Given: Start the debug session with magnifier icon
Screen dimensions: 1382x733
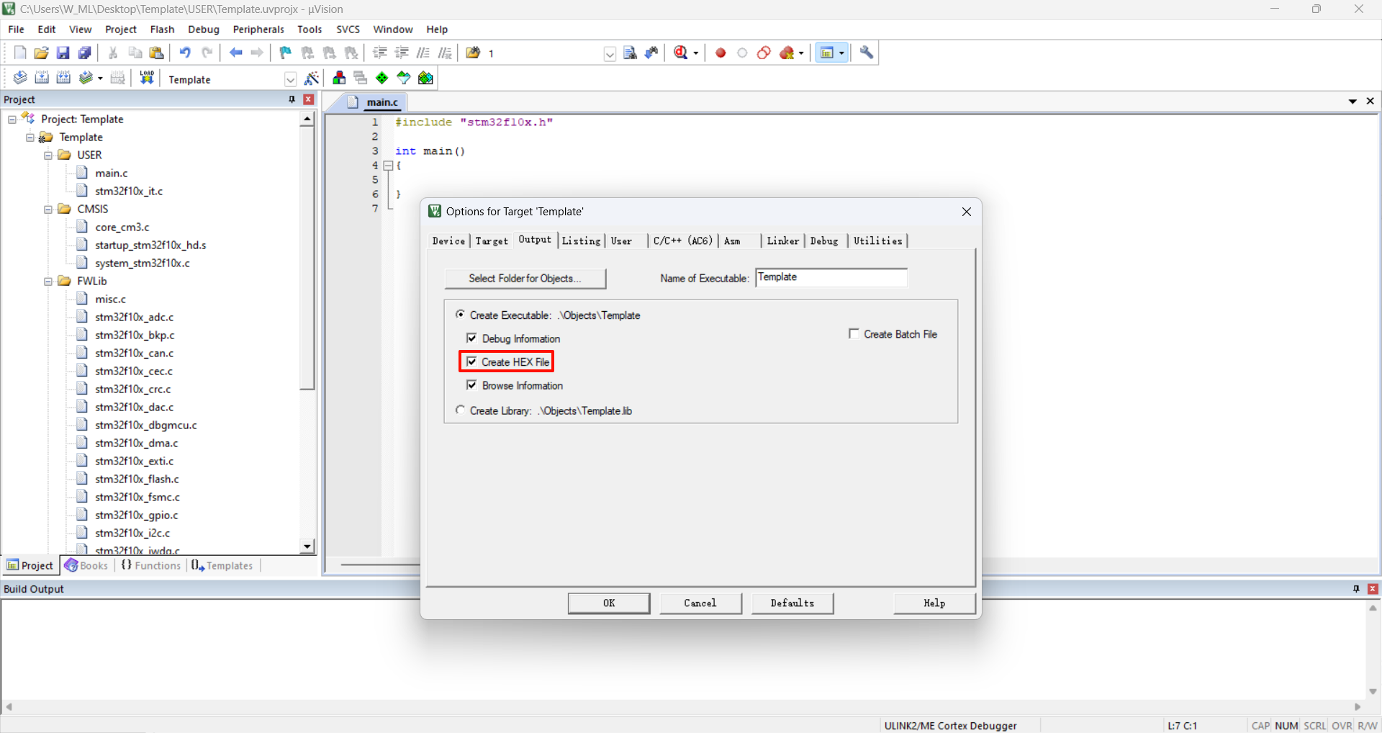Looking at the screenshot, I should tap(681, 53).
